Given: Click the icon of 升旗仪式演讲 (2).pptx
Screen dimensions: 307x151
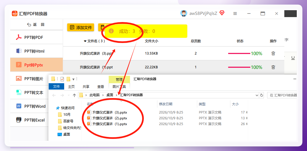Looking at the screenshot, I should tap(89, 118).
